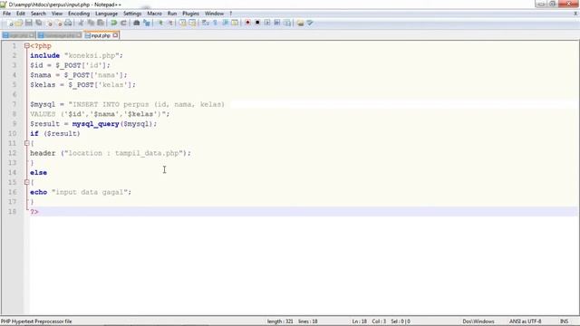This screenshot has height=326, width=580.
Task: Click the line containing include "koneksi.php"
Action: tap(76, 55)
